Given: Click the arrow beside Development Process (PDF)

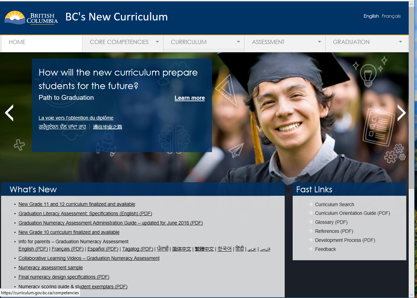Looking at the screenshot, I should point(310,240).
